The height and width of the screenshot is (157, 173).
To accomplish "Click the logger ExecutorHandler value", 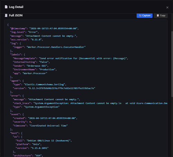I will pyautogui.click(x=56, y=47).
